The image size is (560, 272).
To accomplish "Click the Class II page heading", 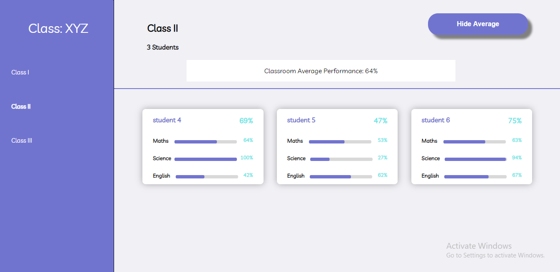I will [x=163, y=28].
